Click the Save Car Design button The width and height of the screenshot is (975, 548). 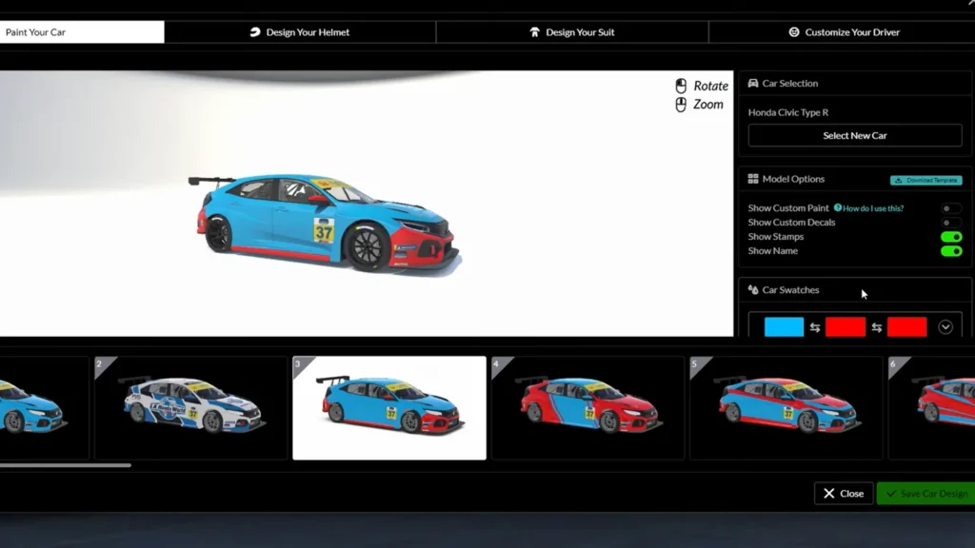pyautogui.click(x=925, y=494)
